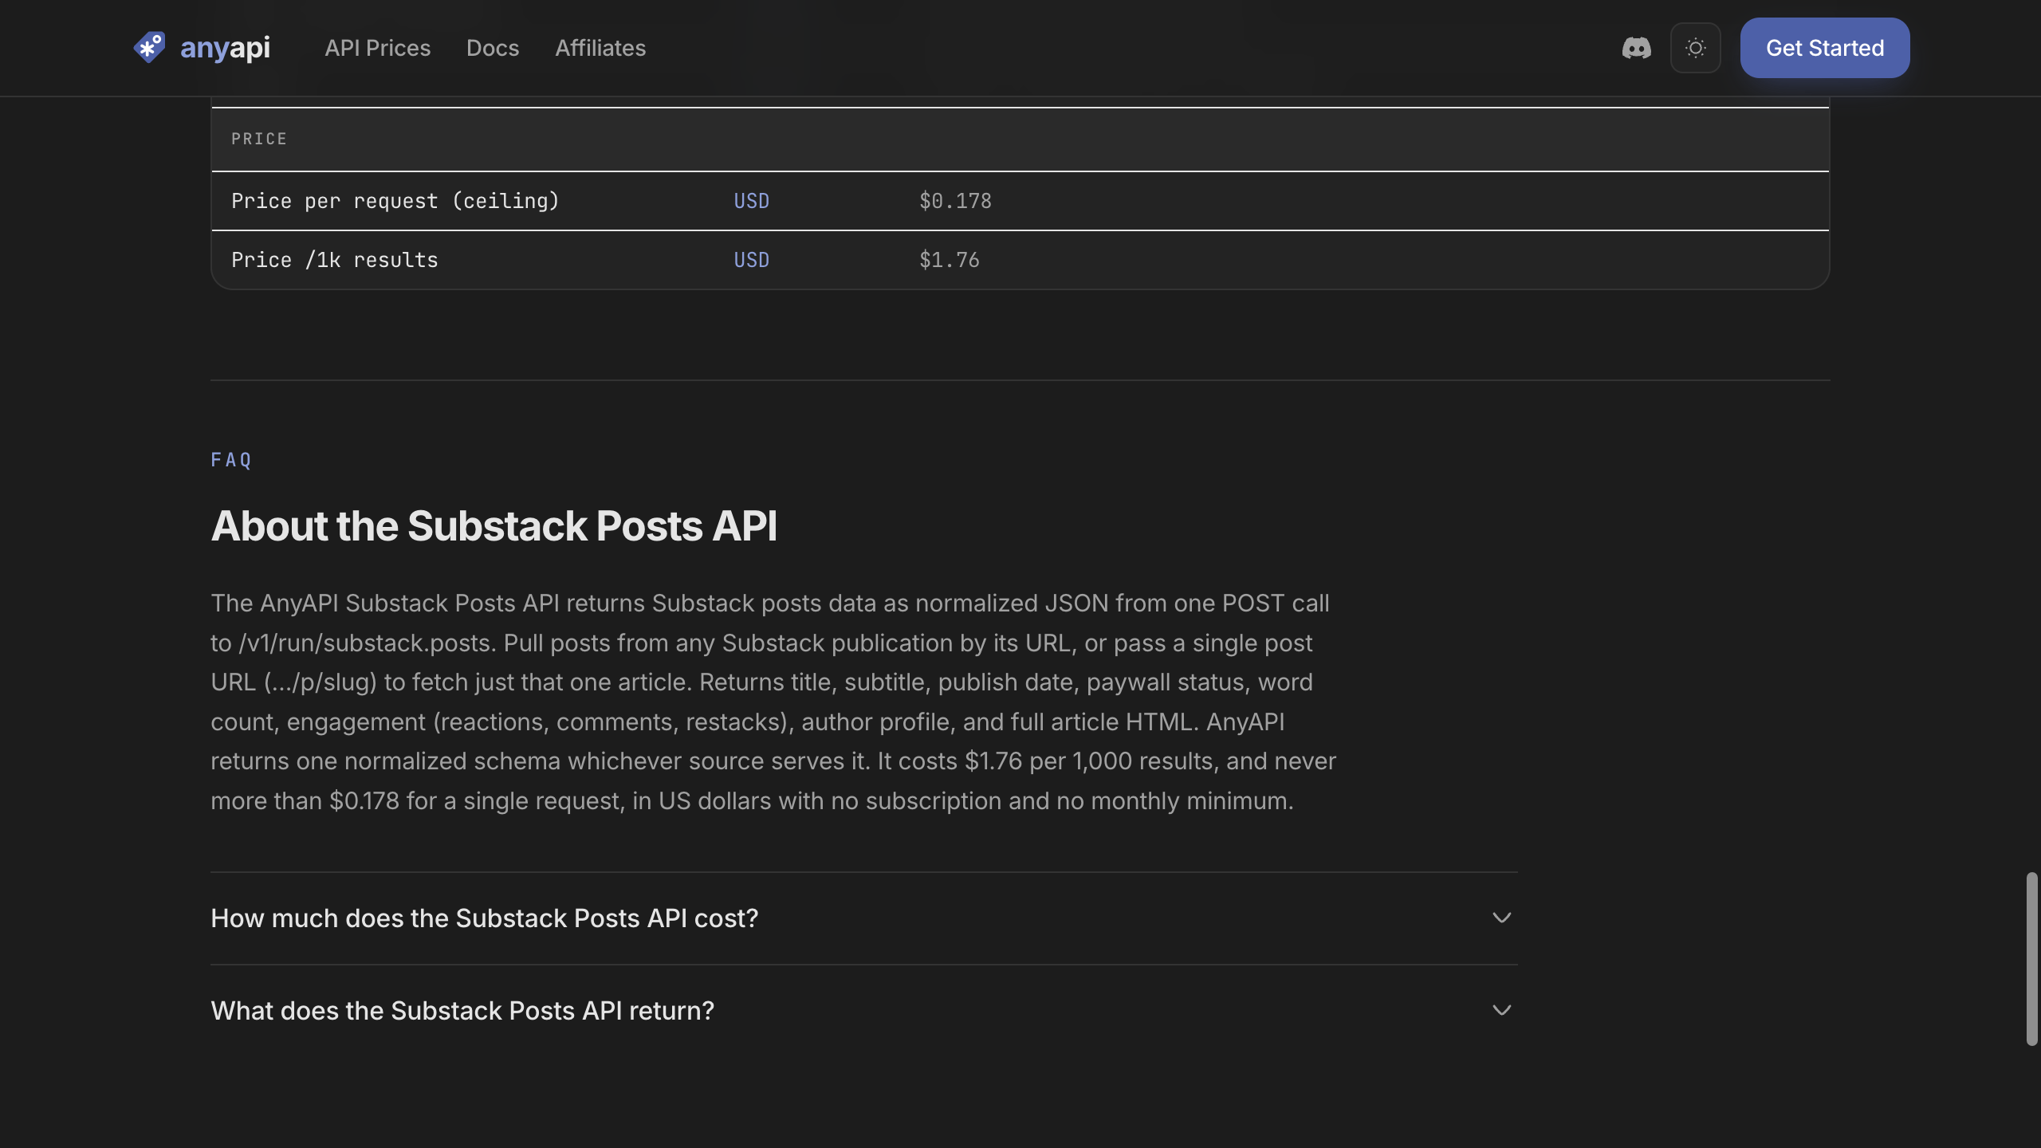Image resolution: width=2041 pixels, height=1148 pixels.
Task: Open the API Prices menu item
Action: 377,48
